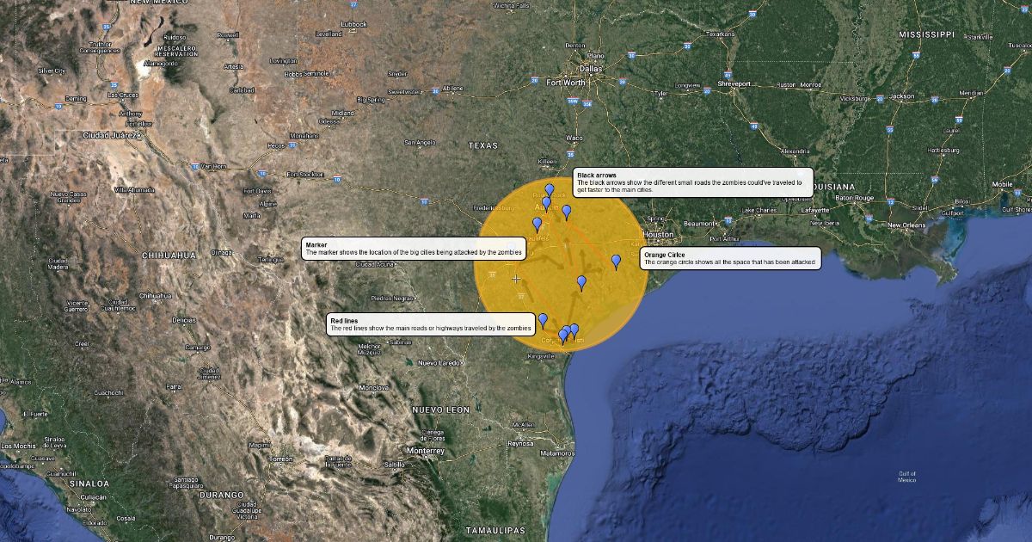Select the Orange Circle annotation label

pyautogui.click(x=729, y=258)
